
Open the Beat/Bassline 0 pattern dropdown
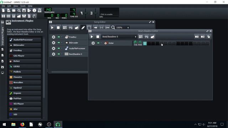coord(119,37)
